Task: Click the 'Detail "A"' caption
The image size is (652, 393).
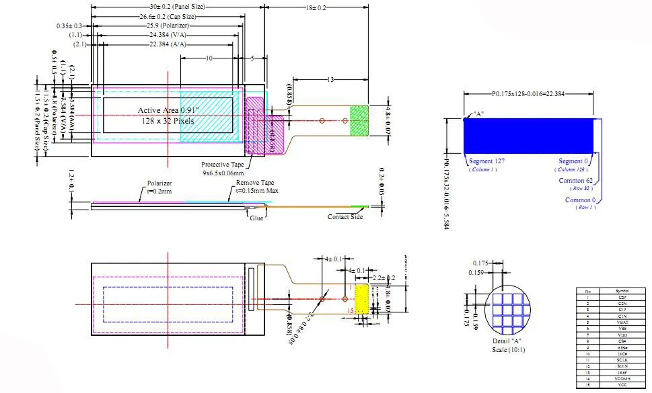Action: click(x=507, y=341)
